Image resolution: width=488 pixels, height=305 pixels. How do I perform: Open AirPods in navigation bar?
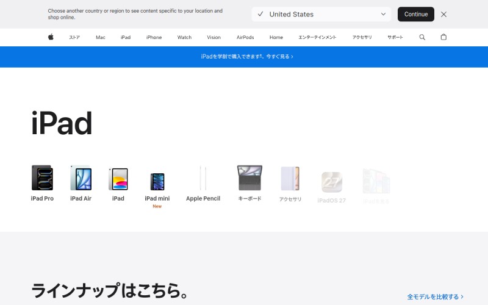pyautogui.click(x=245, y=37)
